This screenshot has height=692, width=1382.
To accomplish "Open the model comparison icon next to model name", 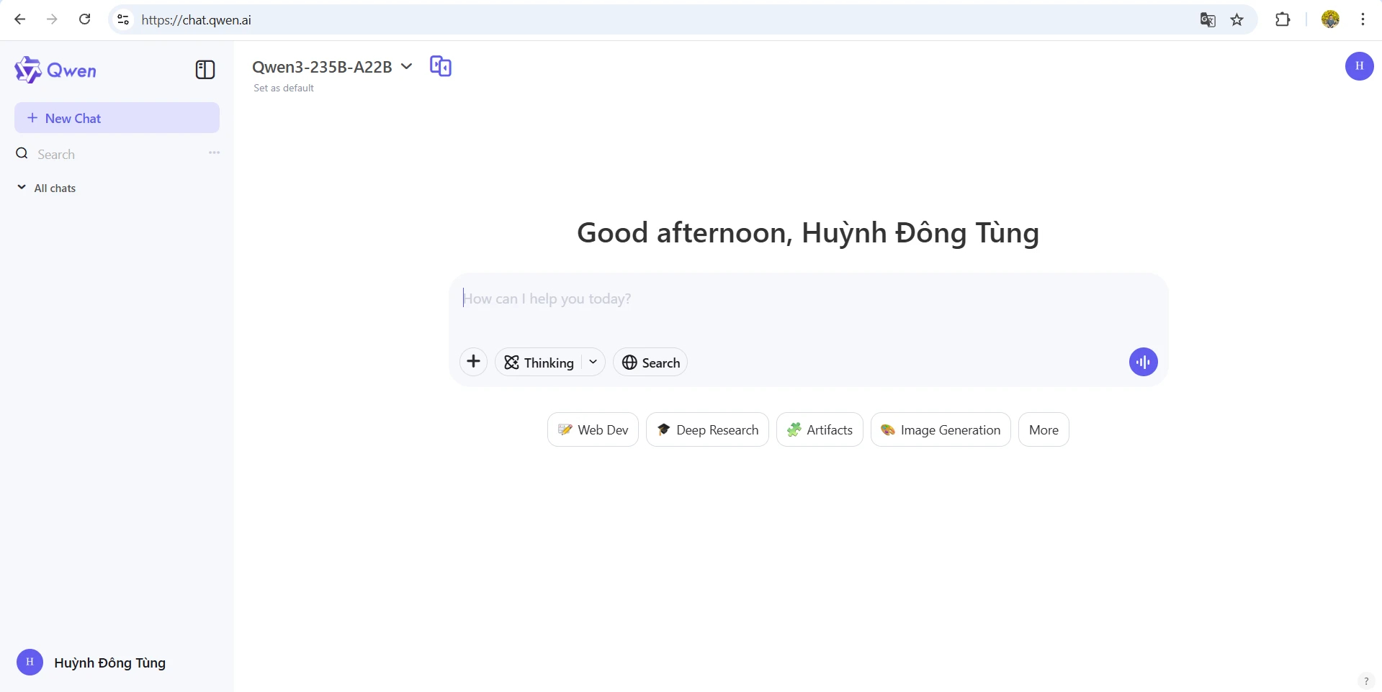I will pyautogui.click(x=440, y=66).
